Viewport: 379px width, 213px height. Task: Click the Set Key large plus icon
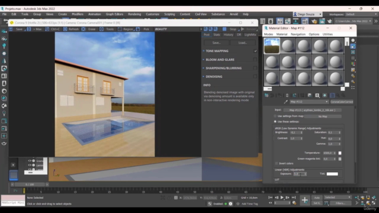click(x=304, y=200)
